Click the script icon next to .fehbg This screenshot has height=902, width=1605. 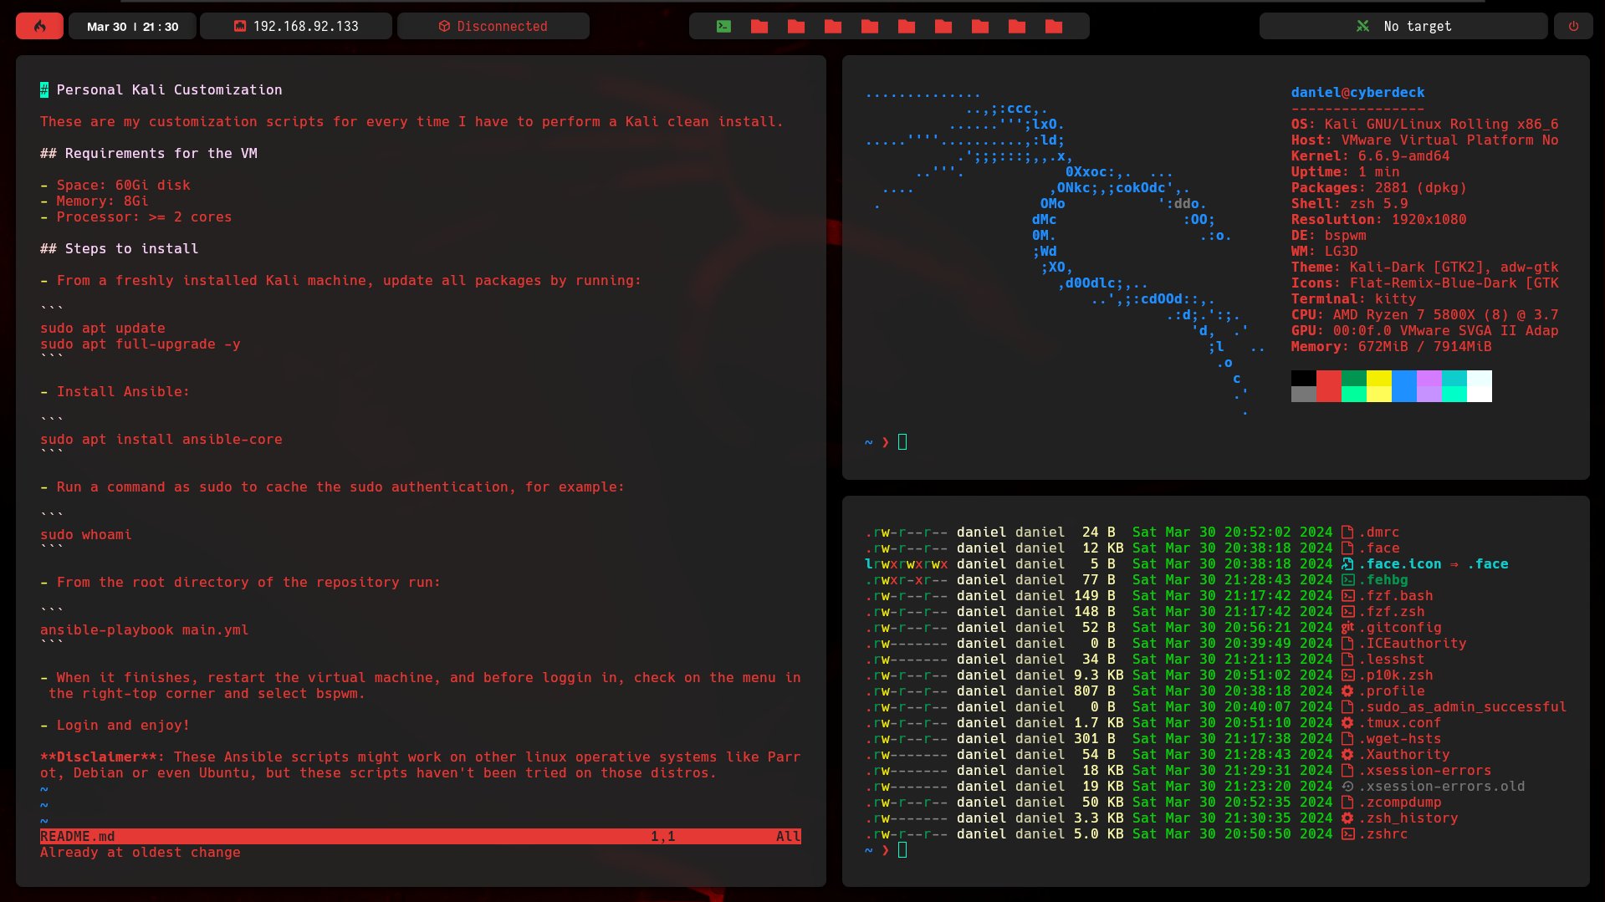click(1347, 579)
